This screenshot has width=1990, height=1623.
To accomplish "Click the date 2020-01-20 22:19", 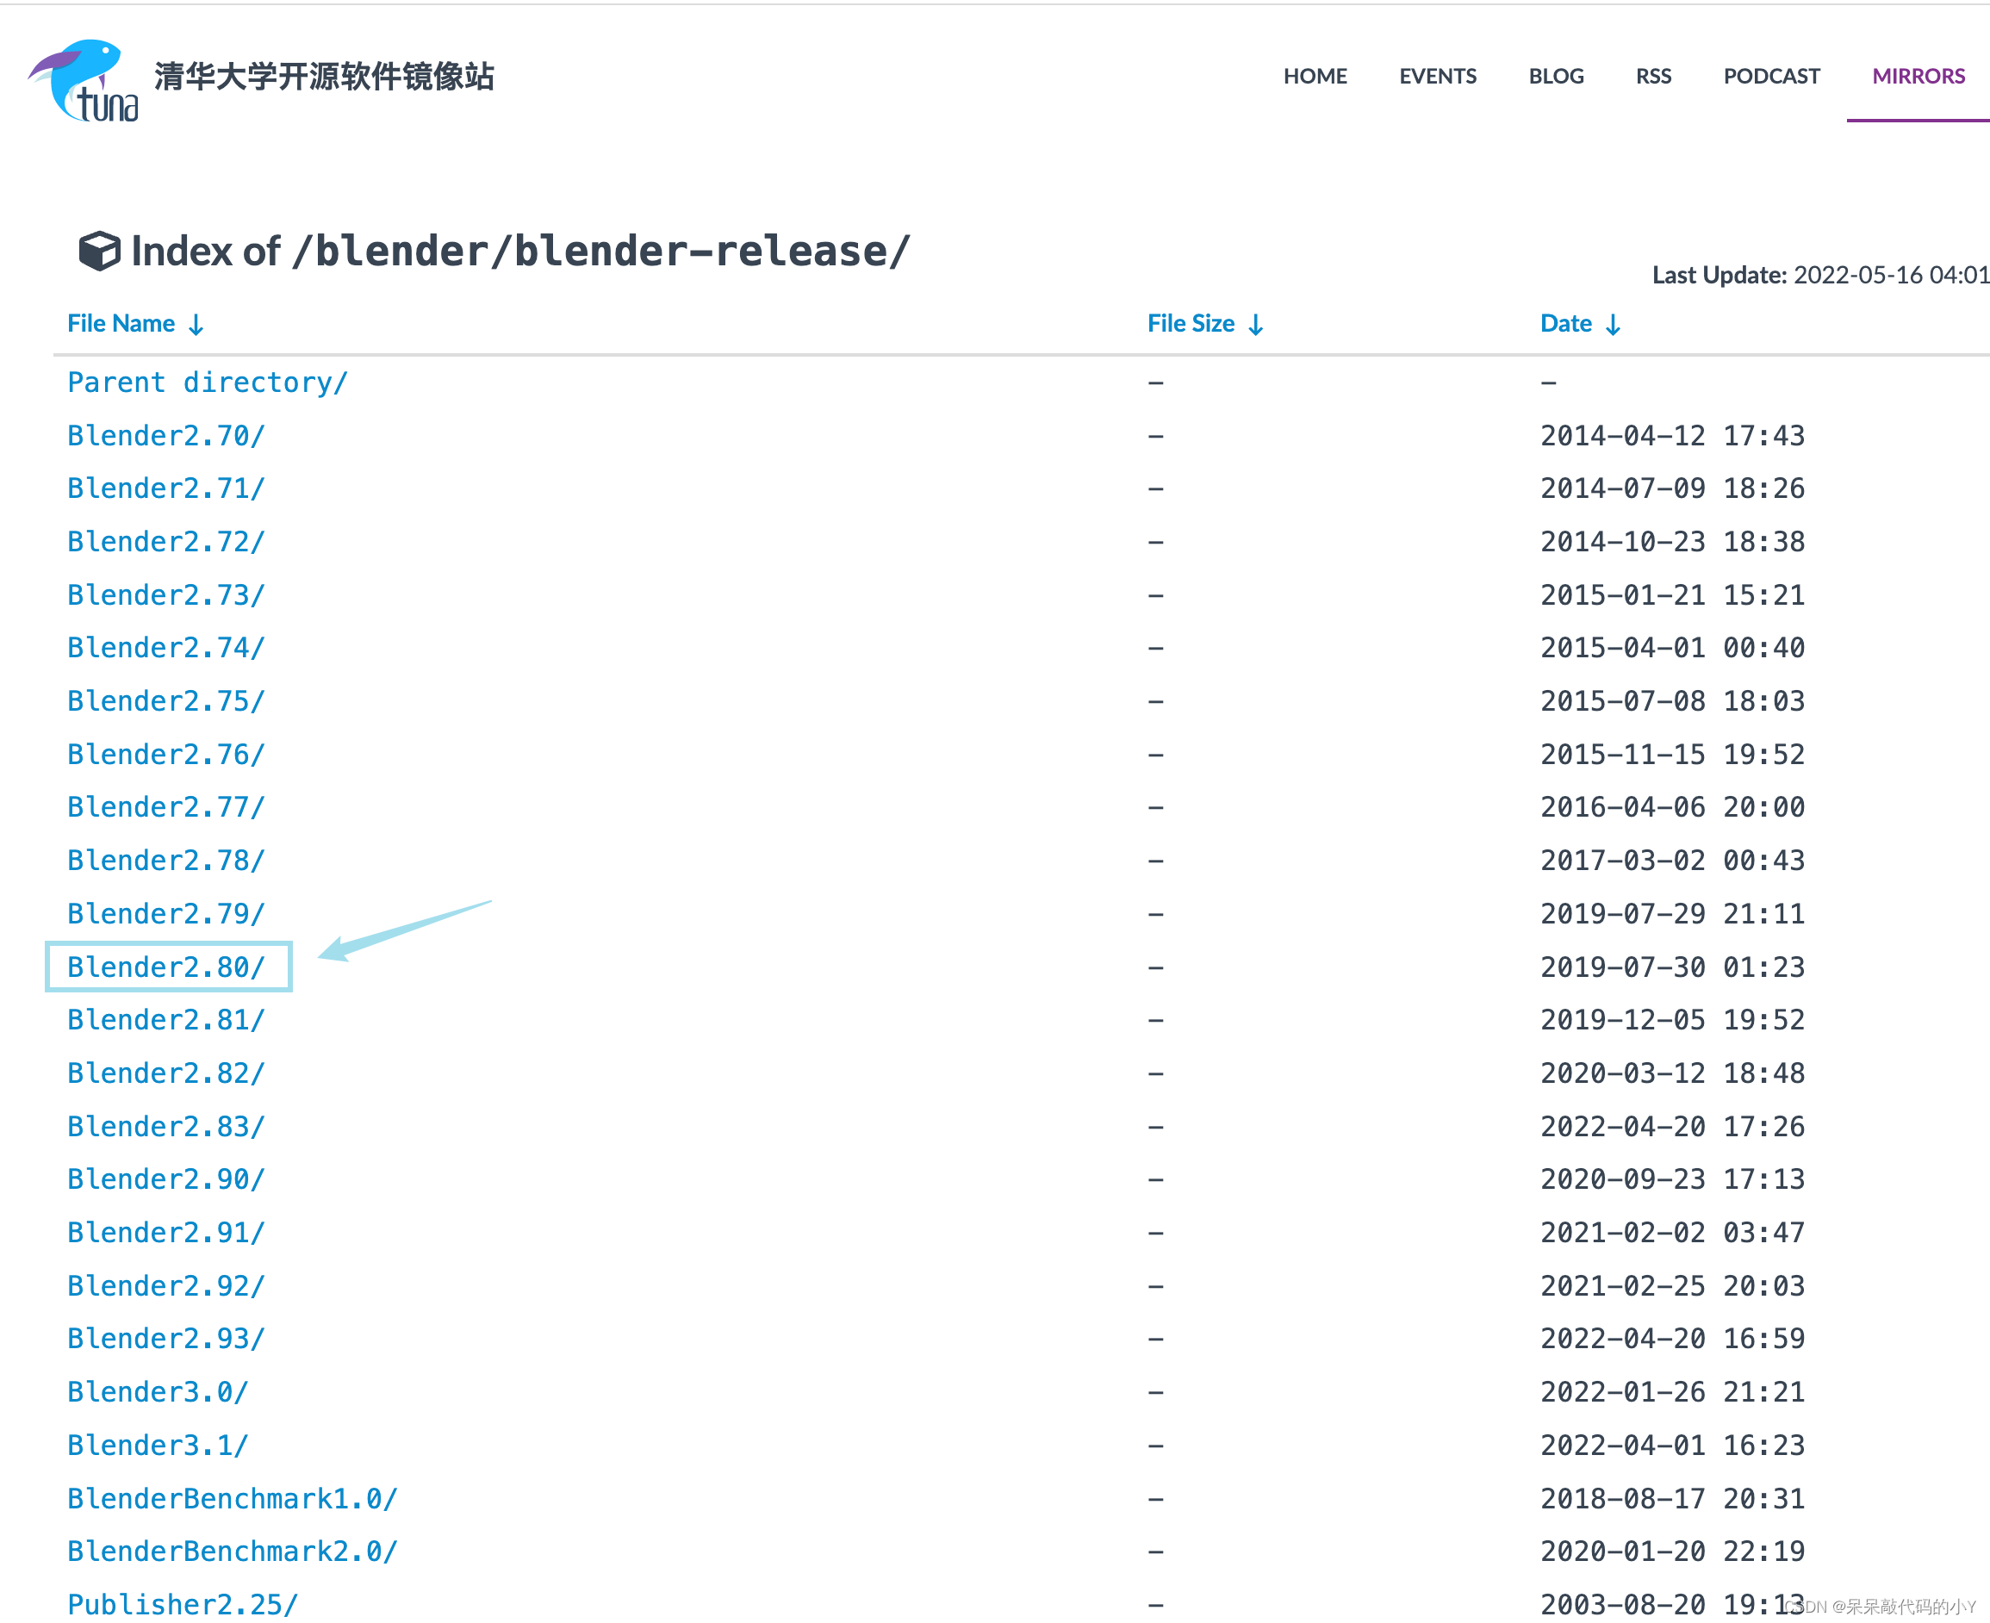I will pos(1672,1551).
